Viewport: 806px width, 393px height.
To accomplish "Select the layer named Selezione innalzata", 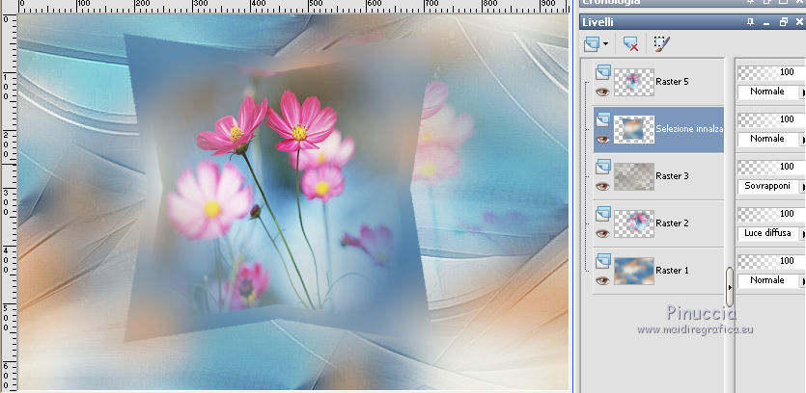I will tap(689, 129).
